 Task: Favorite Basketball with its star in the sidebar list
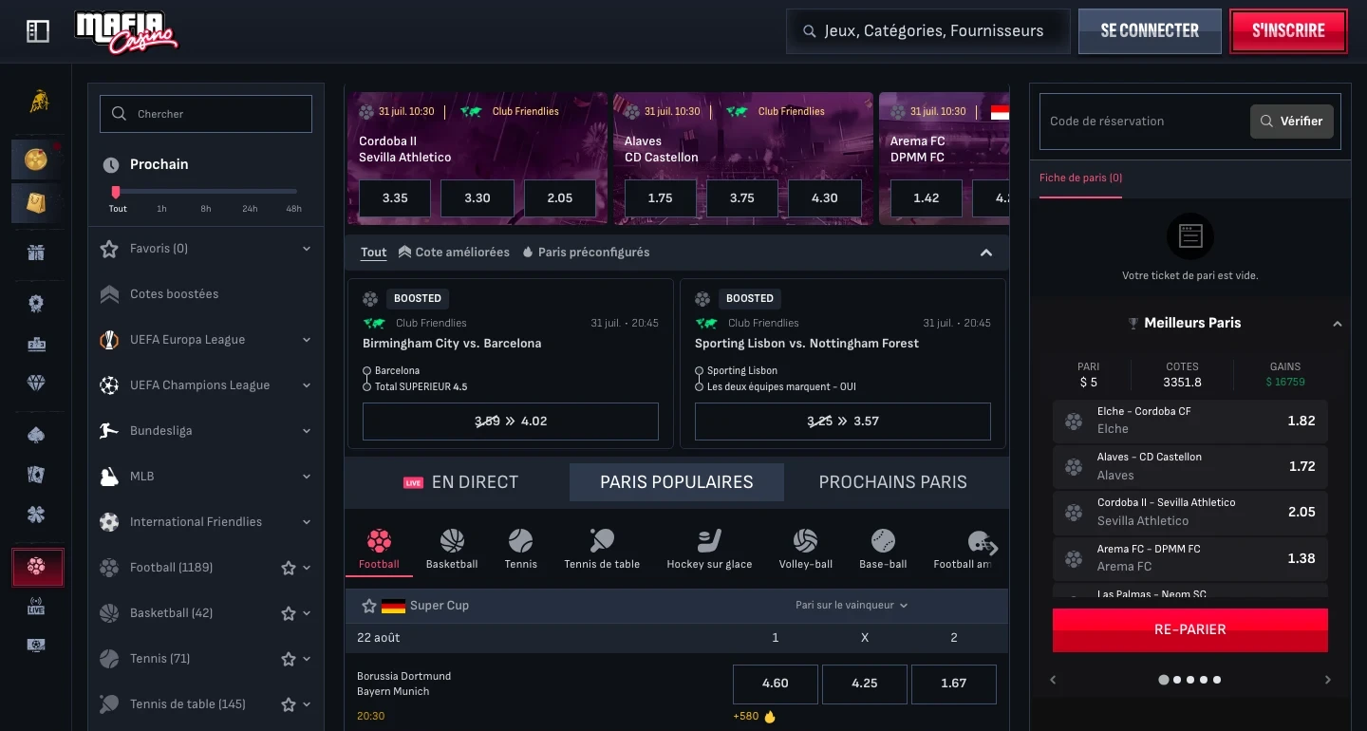pos(289,613)
